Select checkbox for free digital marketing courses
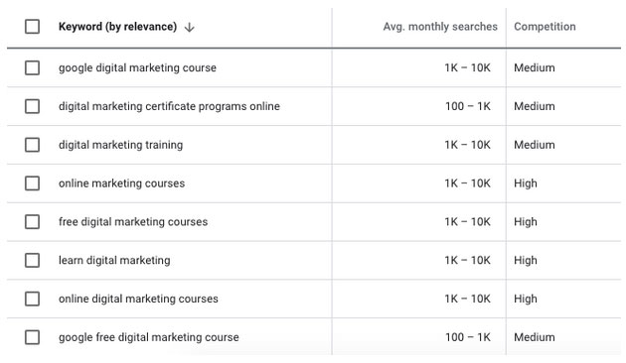 point(32,221)
